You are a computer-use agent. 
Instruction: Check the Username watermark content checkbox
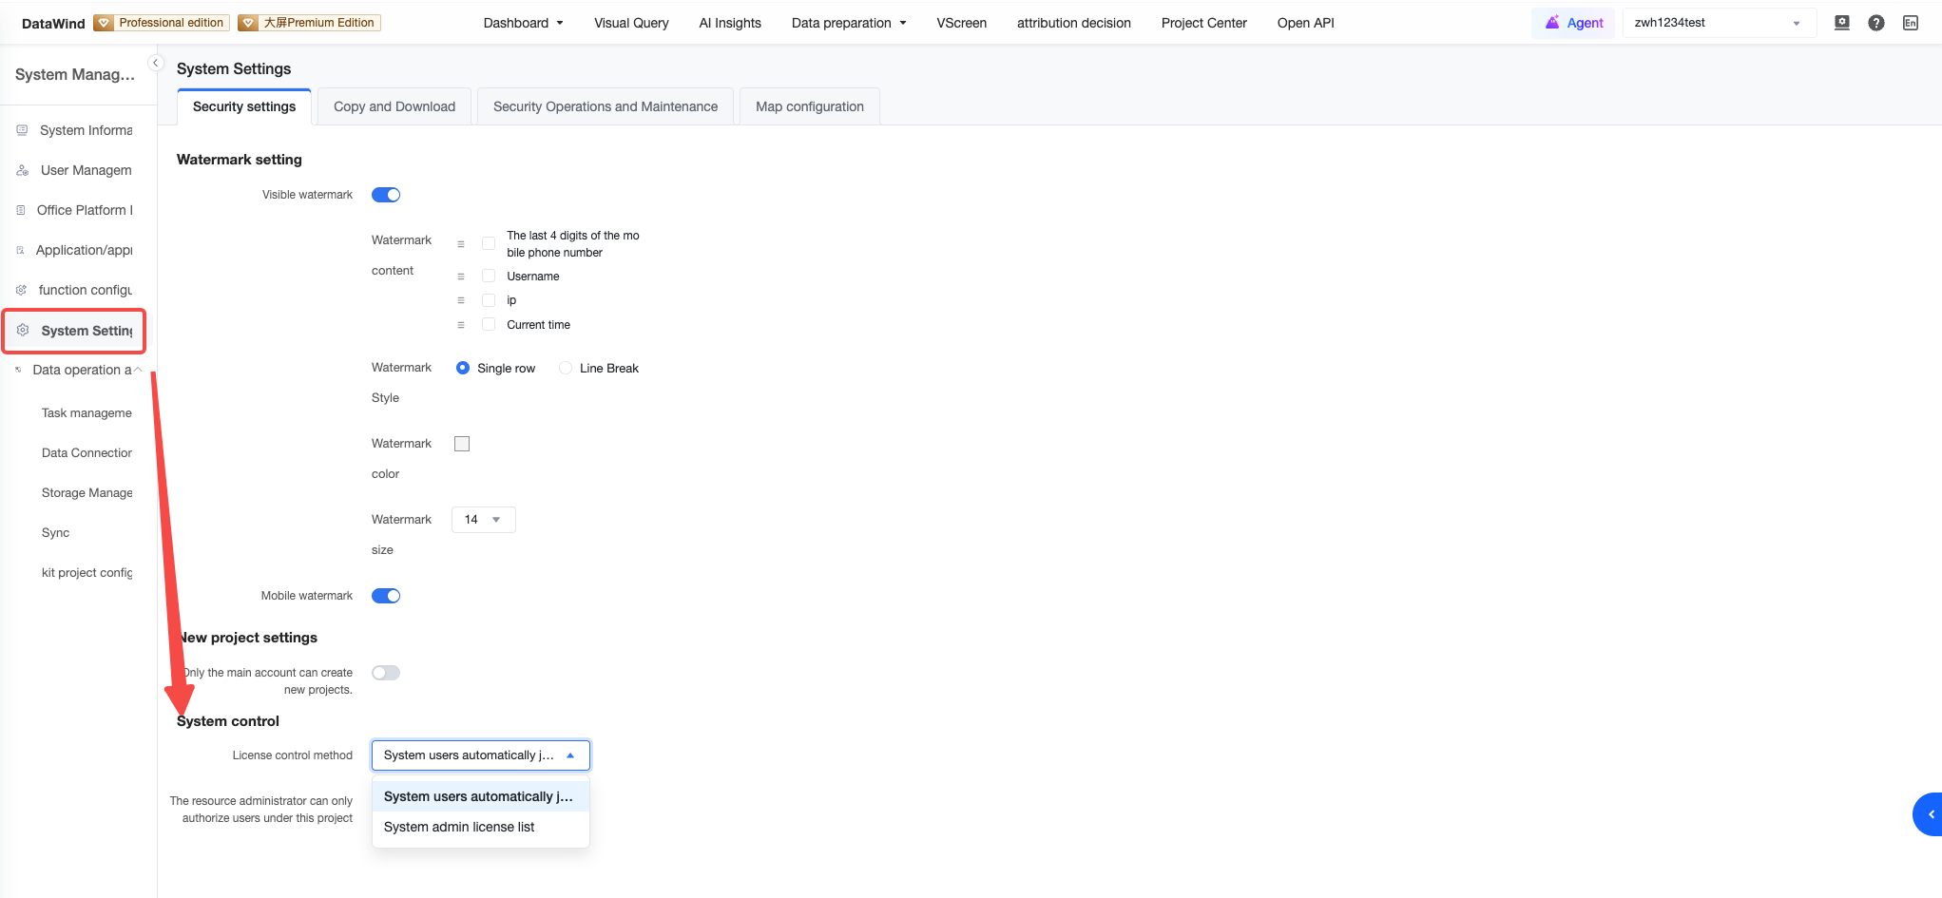click(489, 276)
